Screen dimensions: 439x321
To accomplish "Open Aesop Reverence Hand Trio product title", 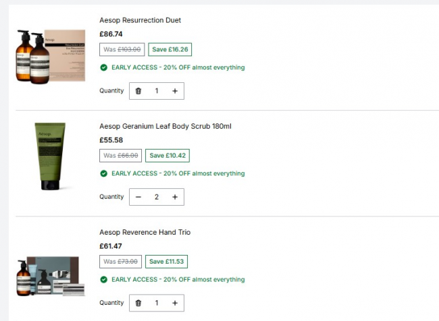I will pyautogui.click(x=145, y=232).
